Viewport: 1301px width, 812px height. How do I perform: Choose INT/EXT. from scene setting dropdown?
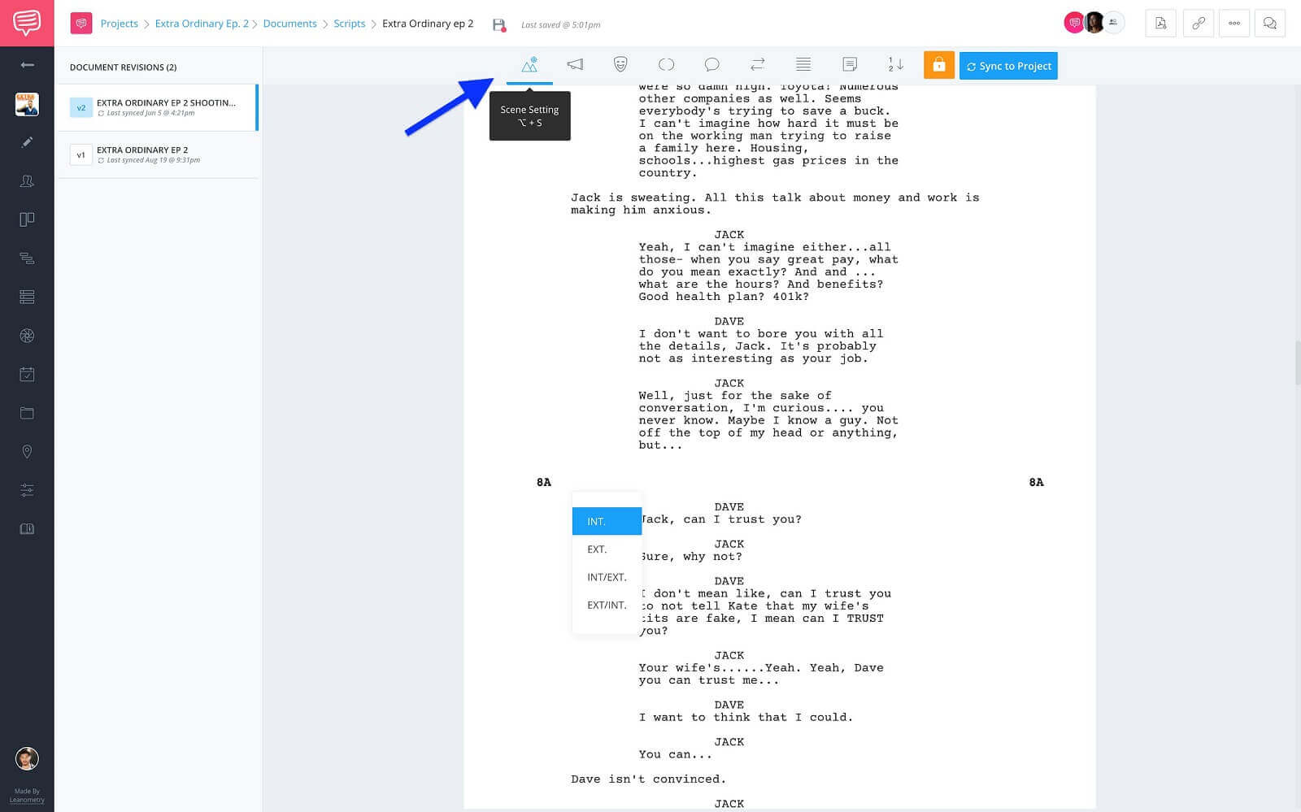coord(607,577)
